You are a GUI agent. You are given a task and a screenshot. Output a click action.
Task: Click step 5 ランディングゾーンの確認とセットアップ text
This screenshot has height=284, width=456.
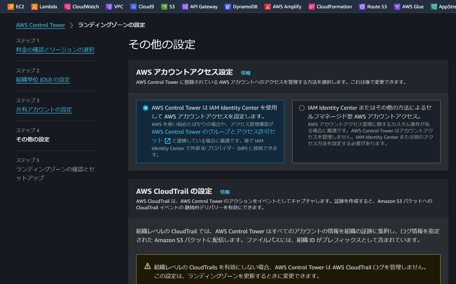coord(55,173)
